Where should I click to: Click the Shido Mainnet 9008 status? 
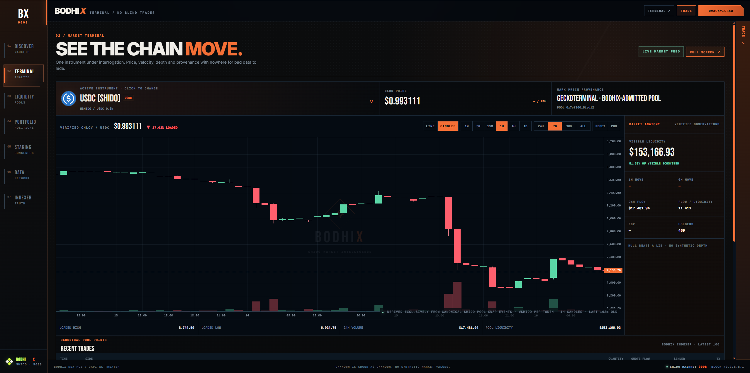pyautogui.click(x=686, y=367)
